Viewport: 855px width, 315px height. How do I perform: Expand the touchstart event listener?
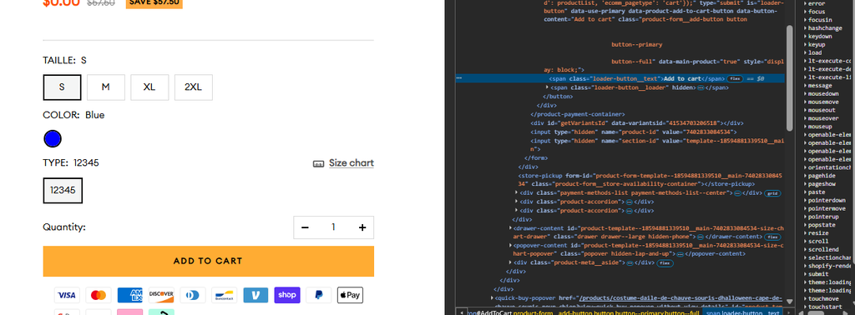tap(806, 307)
